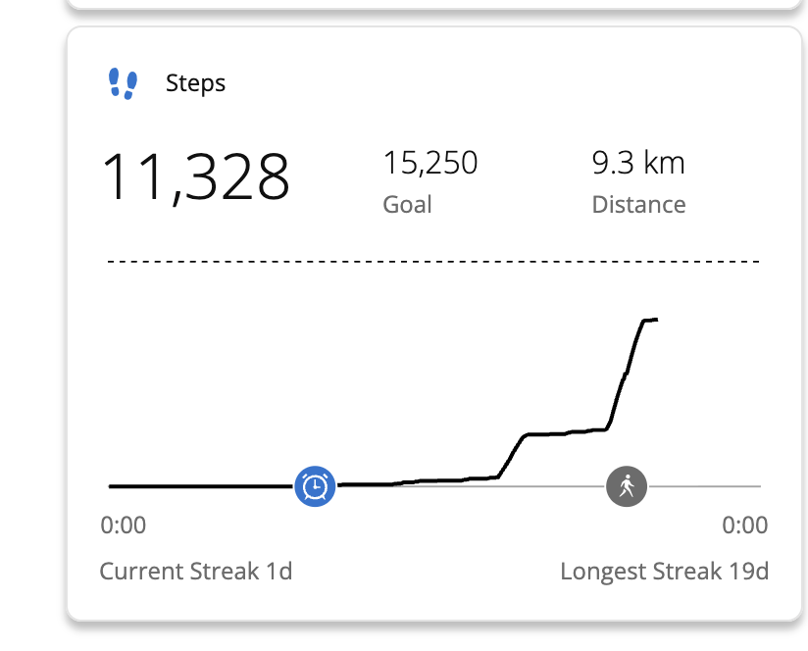Click the gray walking person activity marker

[627, 485]
